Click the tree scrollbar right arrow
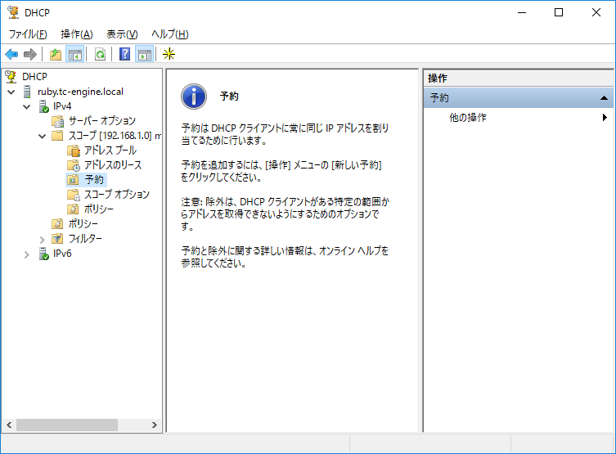The height and width of the screenshot is (454, 616). click(155, 425)
